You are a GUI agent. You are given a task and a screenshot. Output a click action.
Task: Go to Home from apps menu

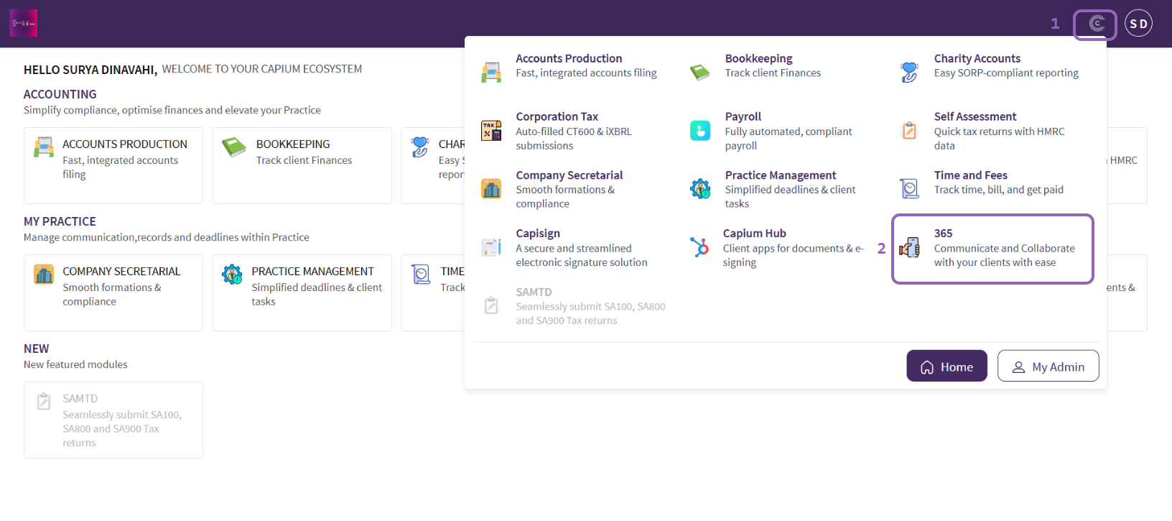click(x=947, y=366)
